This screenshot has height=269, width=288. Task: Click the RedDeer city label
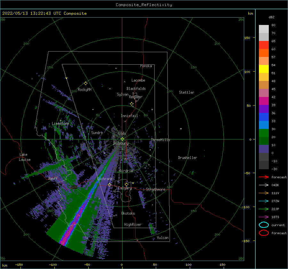[x=136, y=97]
